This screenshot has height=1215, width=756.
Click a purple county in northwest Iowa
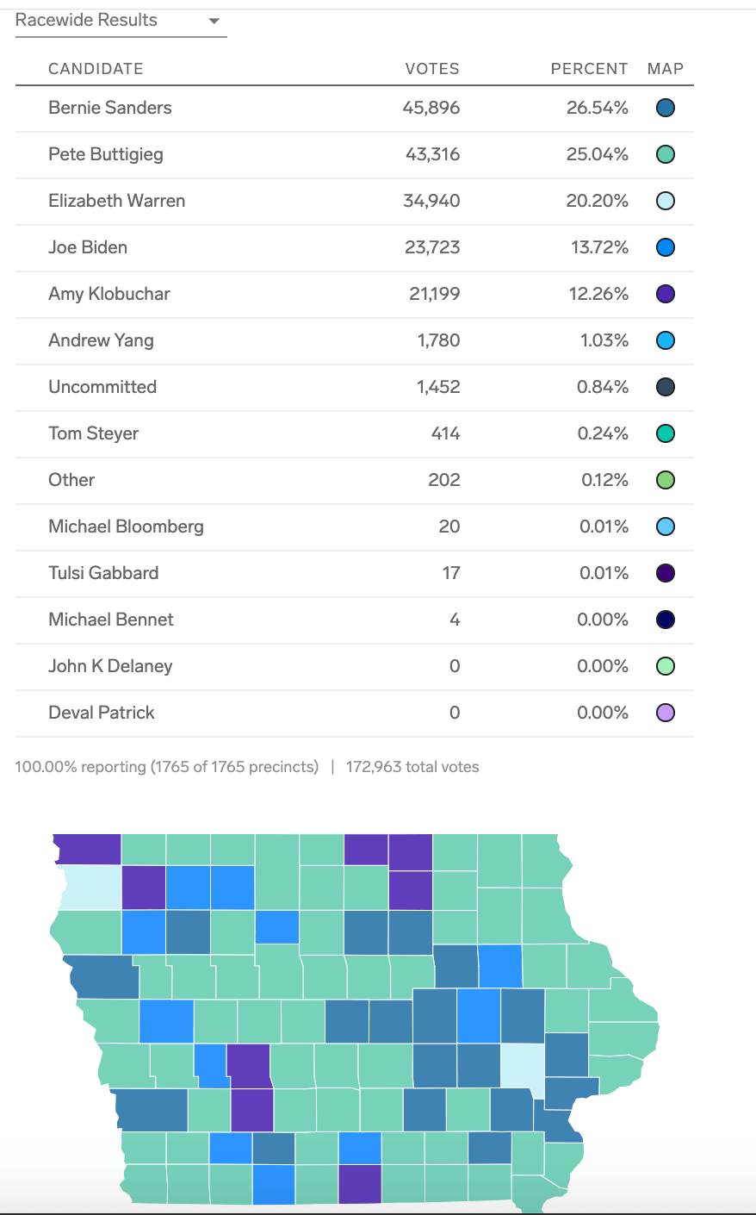[x=85, y=849]
